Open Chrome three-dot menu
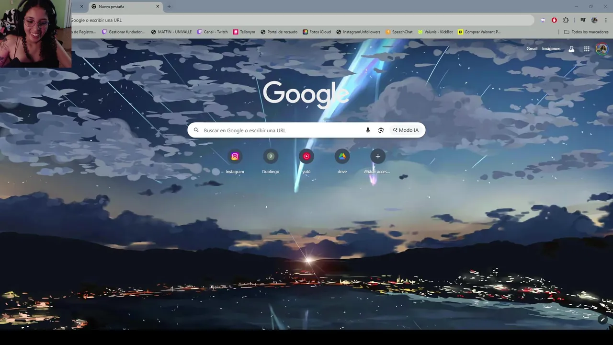This screenshot has width=613, height=345. (x=606, y=20)
